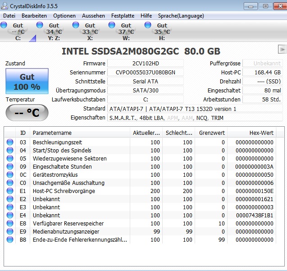Click the Grenzwert column header
Image resolution: width=287 pixels, height=271 pixels.
tap(211, 133)
